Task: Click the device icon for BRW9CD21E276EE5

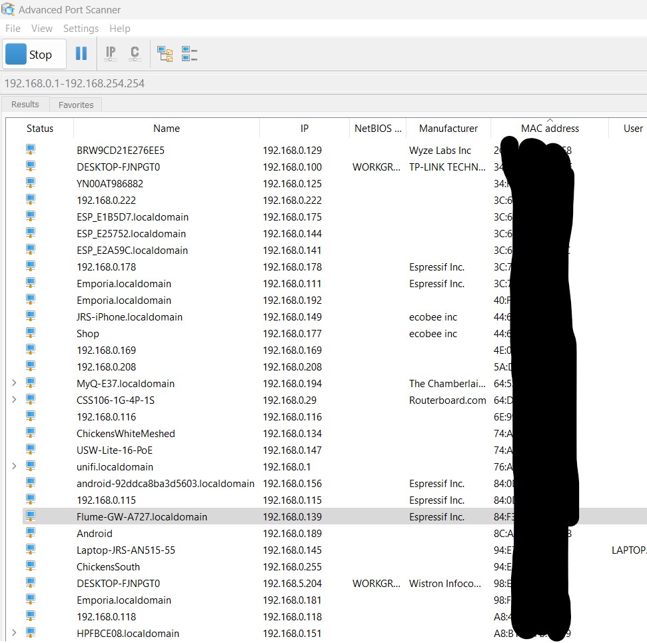Action: (31, 149)
